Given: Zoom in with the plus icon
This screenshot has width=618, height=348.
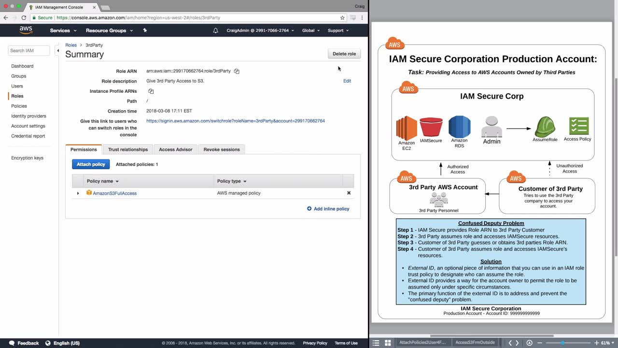Looking at the screenshot, I should coord(597,343).
